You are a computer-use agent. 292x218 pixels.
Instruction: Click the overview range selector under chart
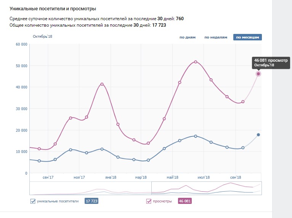207,188
